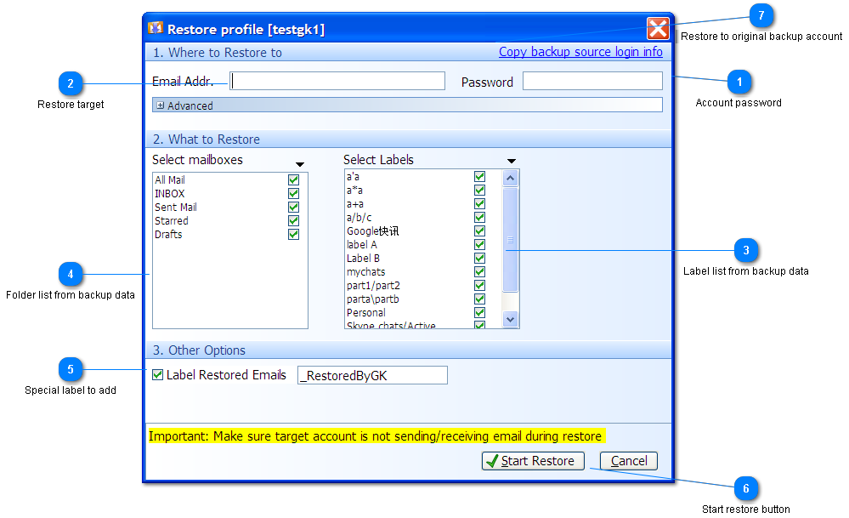Screen dimensions: 849x518
Task: Click the _RestoredByGK text field
Action: pyautogui.click(x=371, y=374)
